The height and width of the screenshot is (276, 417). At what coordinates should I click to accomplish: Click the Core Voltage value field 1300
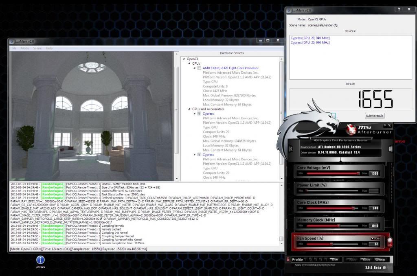[x=374, y=173]
